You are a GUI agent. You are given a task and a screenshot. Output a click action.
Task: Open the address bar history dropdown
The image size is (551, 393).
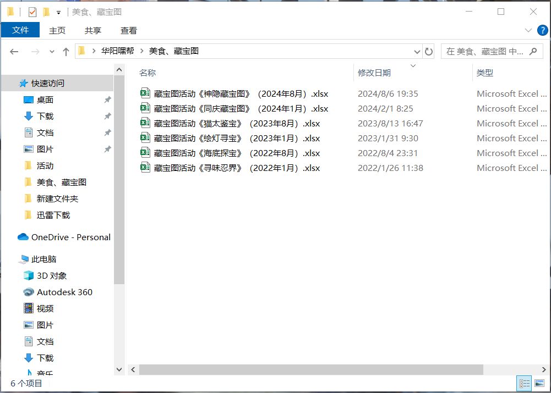click(417, 52)
